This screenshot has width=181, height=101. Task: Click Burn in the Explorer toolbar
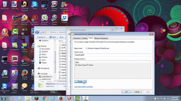click(62, 37)
